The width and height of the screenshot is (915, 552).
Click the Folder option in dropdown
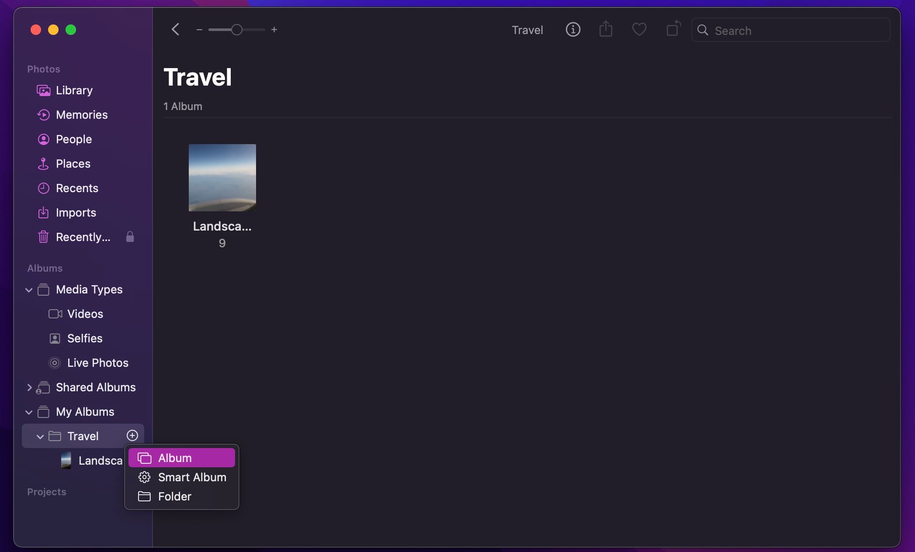(174, 496)
